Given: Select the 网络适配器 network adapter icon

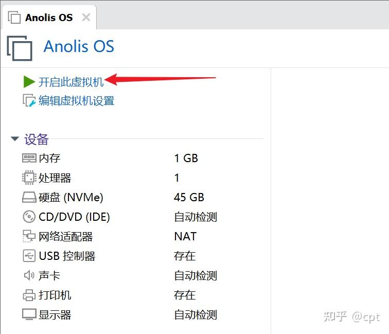Looking at the screenshot, I should [x=29, y=236].
